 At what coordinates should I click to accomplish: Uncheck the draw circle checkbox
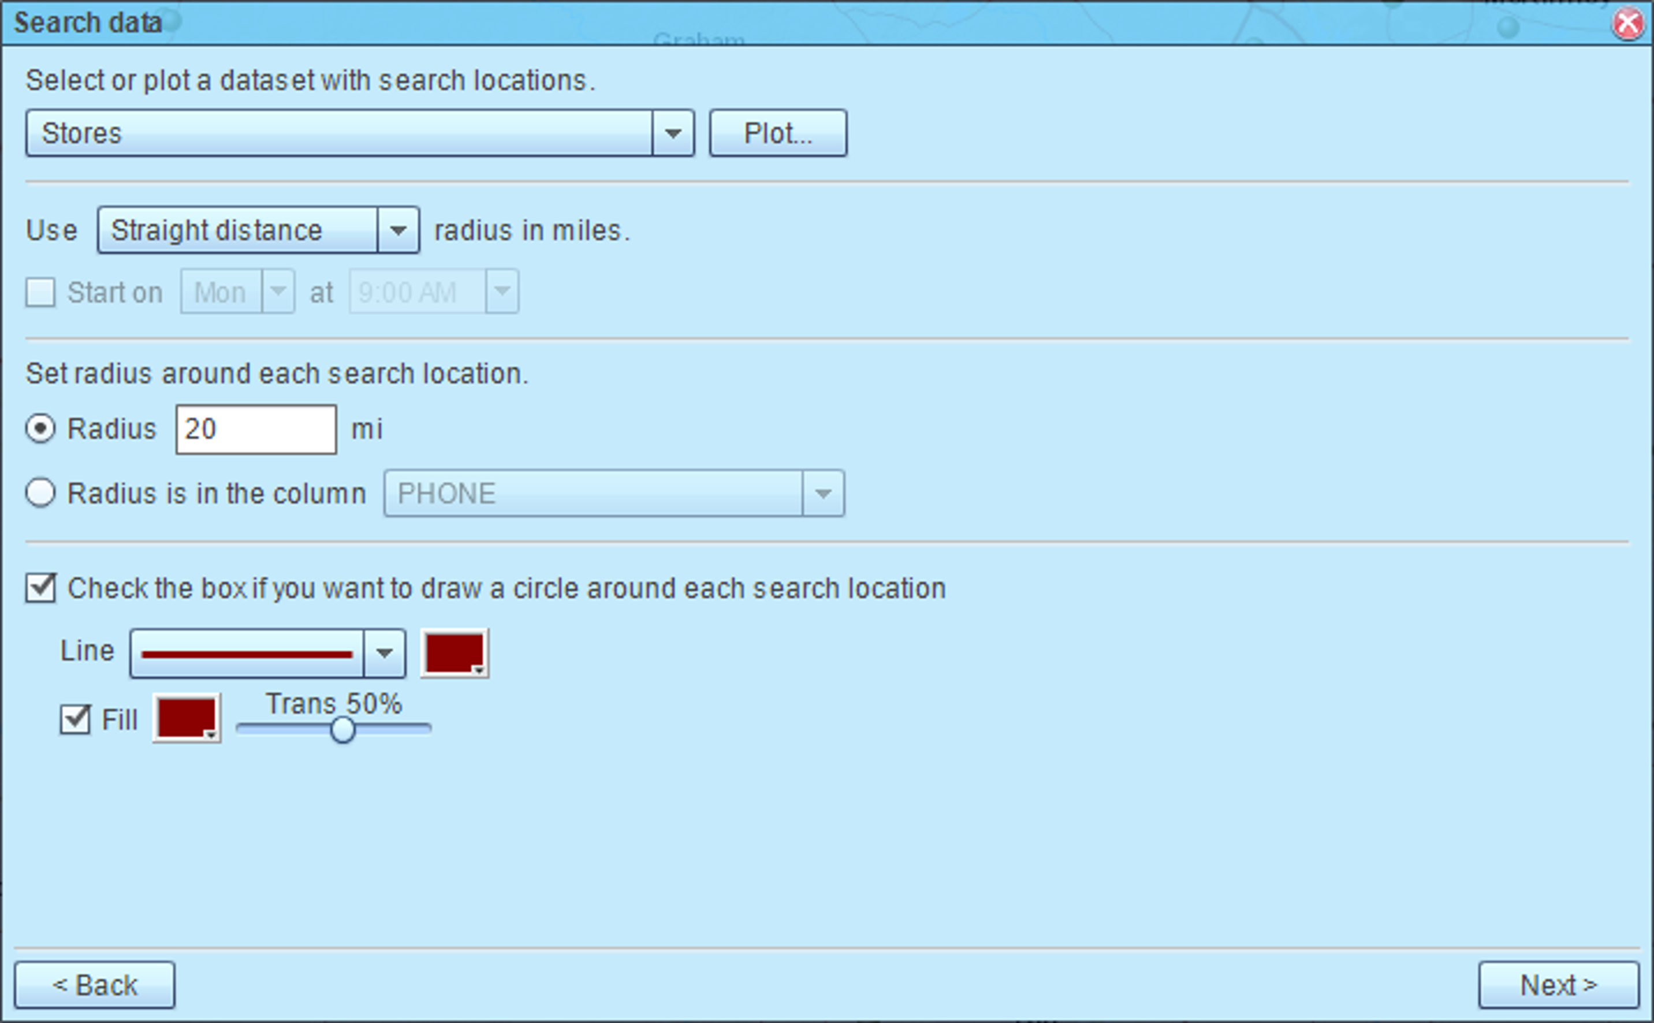(x=40, y=587)
